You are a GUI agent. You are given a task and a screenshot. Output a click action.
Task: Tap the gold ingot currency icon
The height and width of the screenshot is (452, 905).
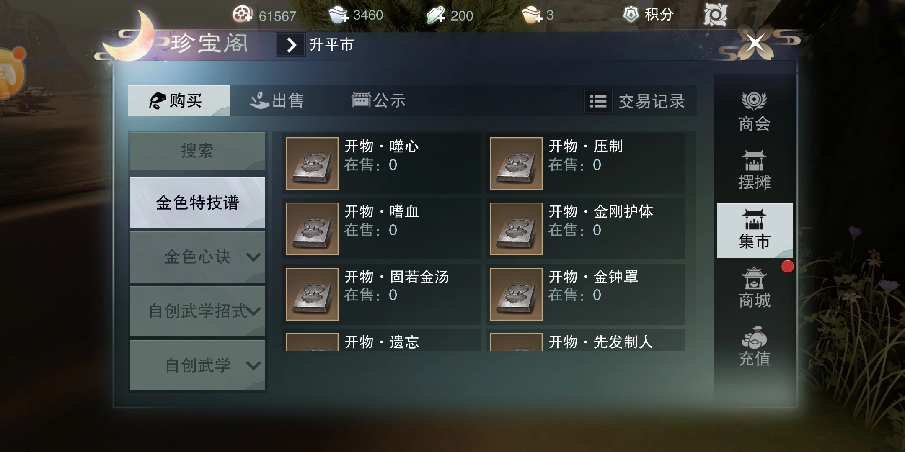[532, 15]
